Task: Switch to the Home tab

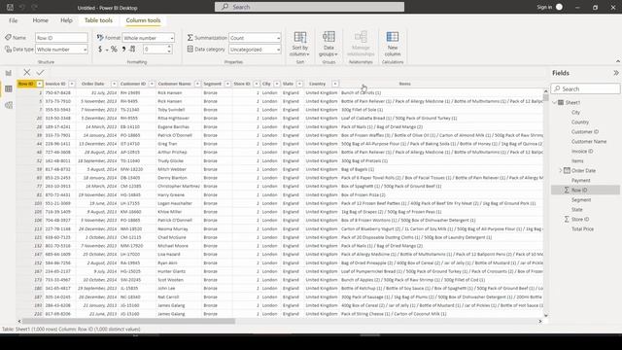Action: pos(41,20)
